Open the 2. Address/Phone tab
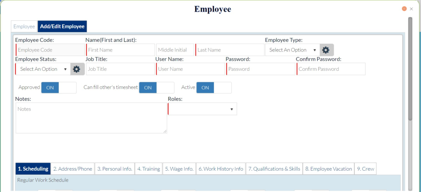The width and height of the screenshot is (421, 192). pyautogui.click(x=72, y=169)
